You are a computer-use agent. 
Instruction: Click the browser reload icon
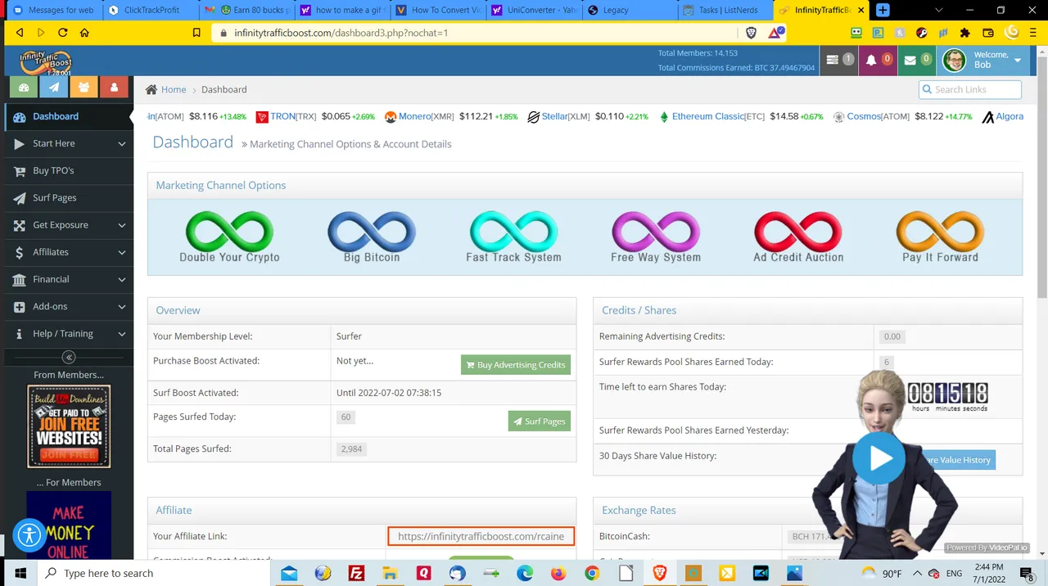coord(62,33)
